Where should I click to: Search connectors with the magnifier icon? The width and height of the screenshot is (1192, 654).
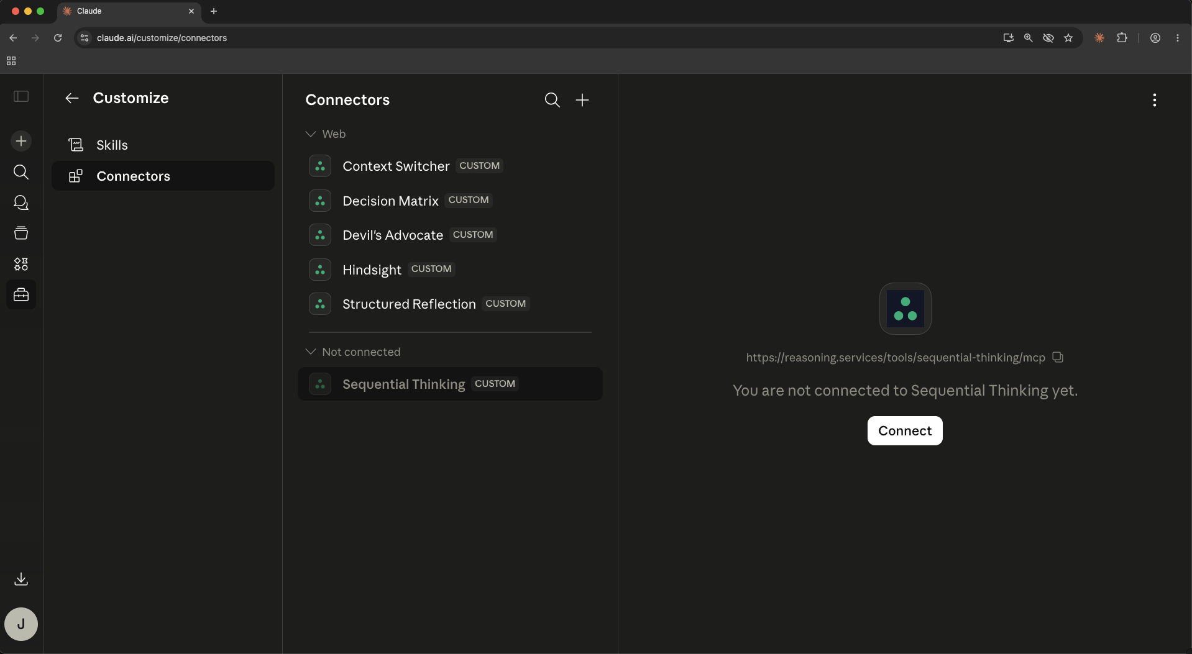pyautogui.click(x=552, y=100)
